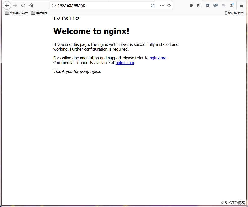The width and height of the screenshot is (248, 207).
Task: Open the Firefox hamburger menu
Action: coord(241,5)
